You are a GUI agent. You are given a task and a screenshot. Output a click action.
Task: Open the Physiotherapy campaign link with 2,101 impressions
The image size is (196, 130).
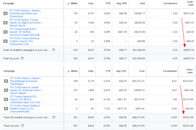pyautogui.click(x=25, y=13)
